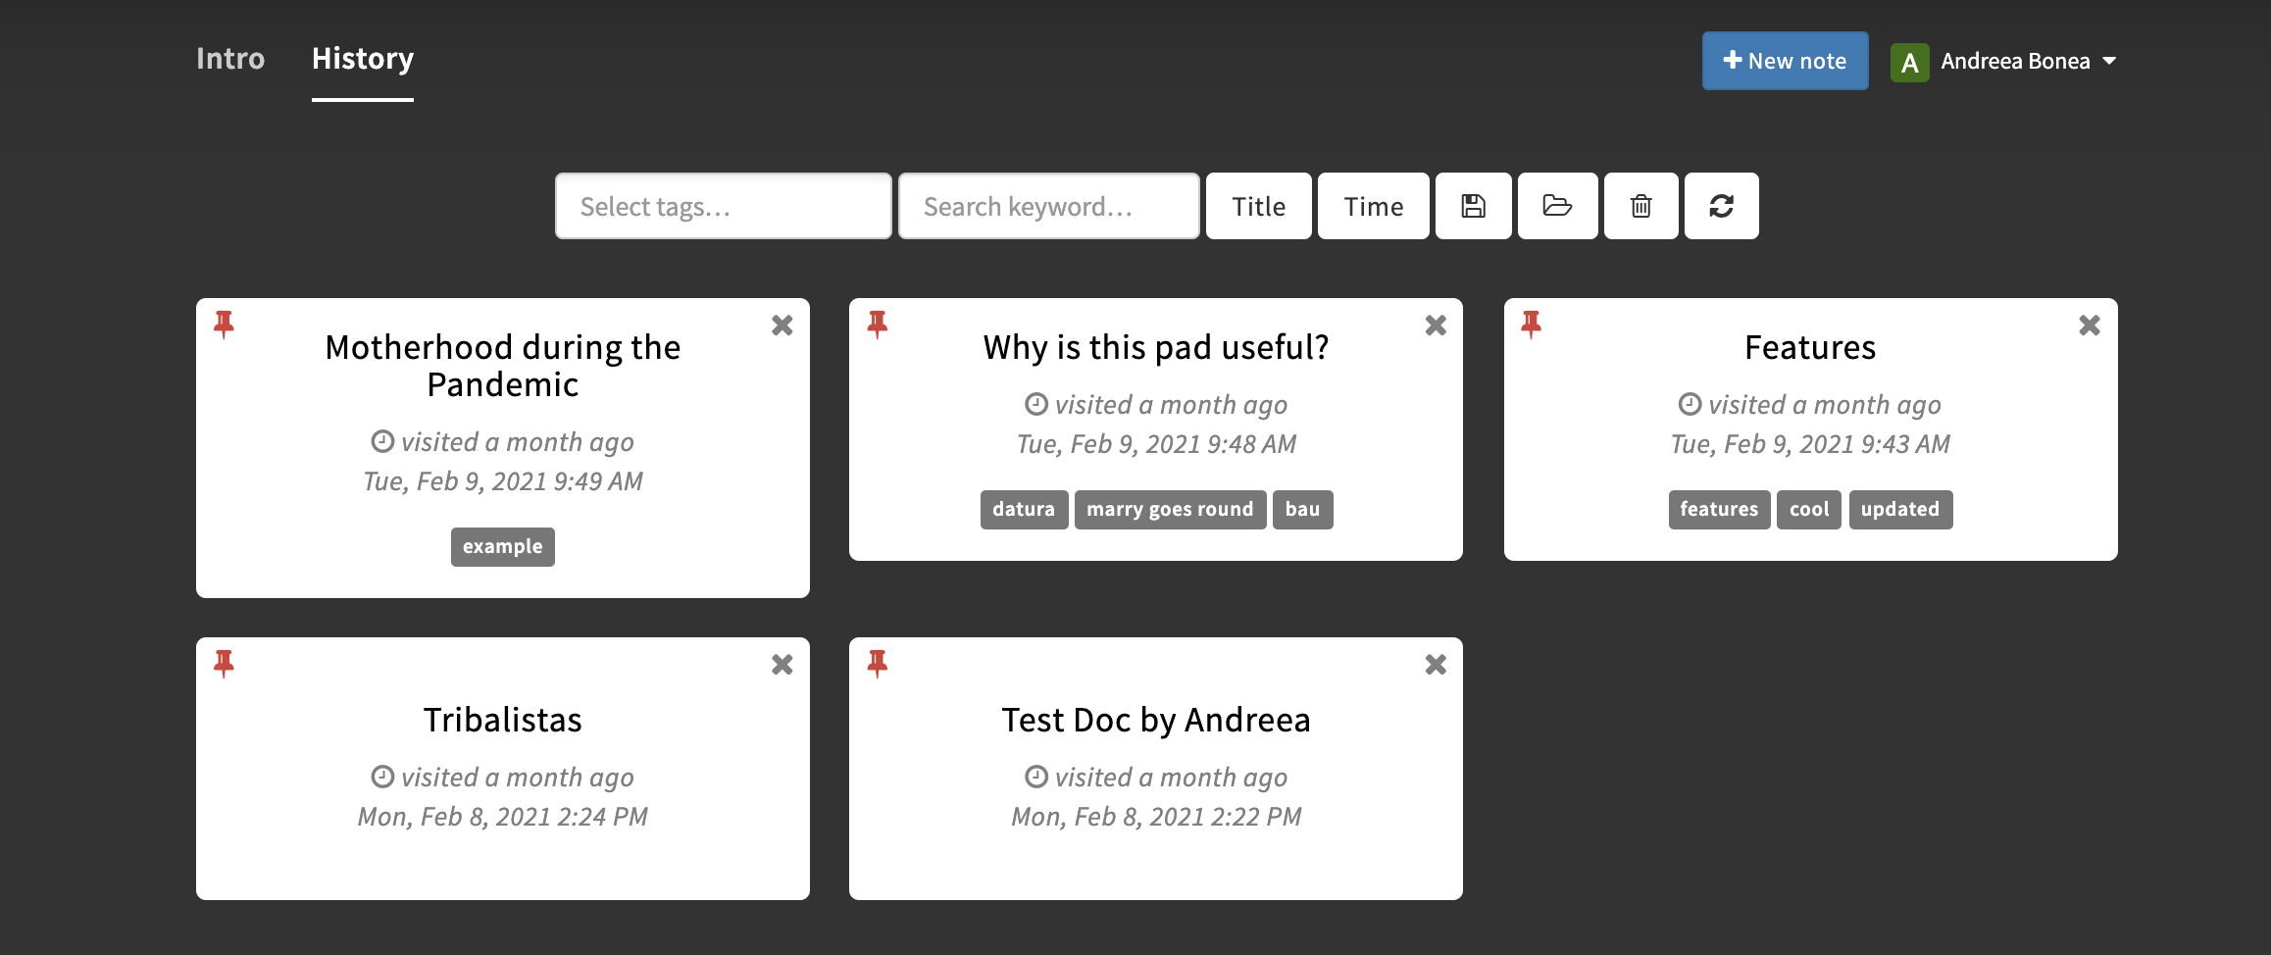Switch to the Intro tab
Image resolution: width=2271 pixels, height=955 pixels.
point(230,59)
